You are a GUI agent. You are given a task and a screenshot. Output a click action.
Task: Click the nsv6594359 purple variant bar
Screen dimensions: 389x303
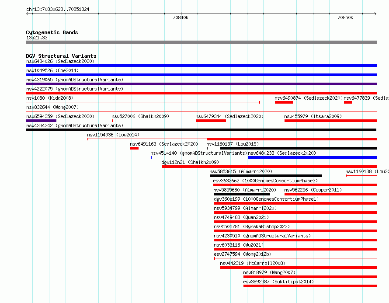coord(41,121)
